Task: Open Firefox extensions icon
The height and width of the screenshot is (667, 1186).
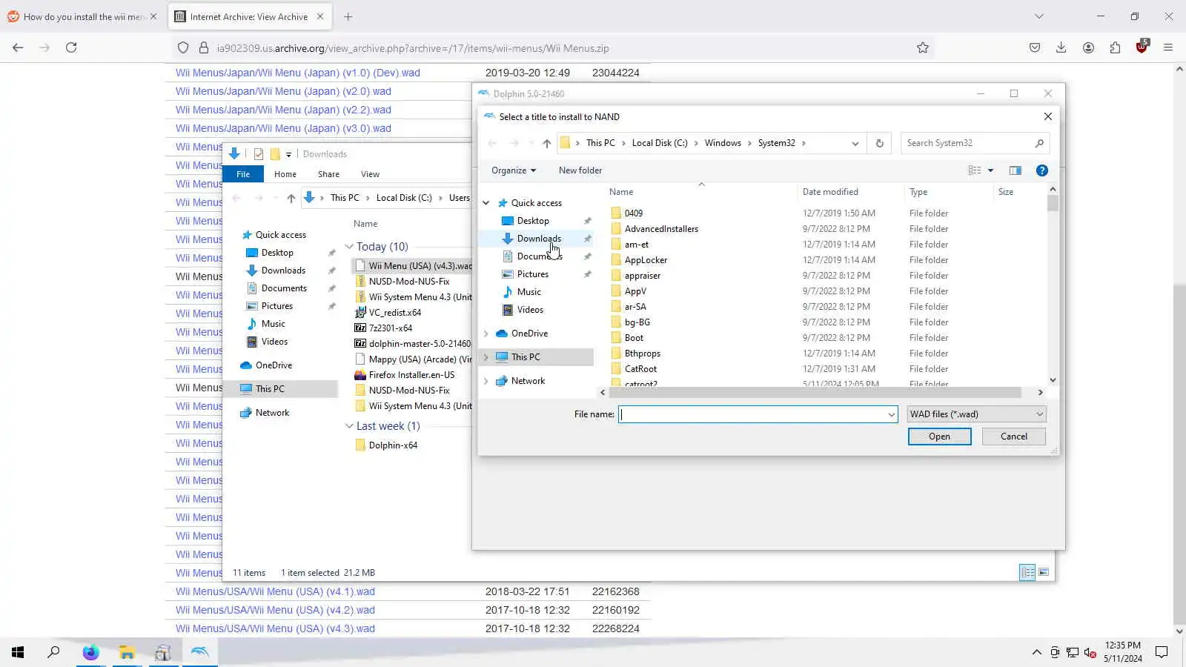Action: click(x=1115, y=47)
